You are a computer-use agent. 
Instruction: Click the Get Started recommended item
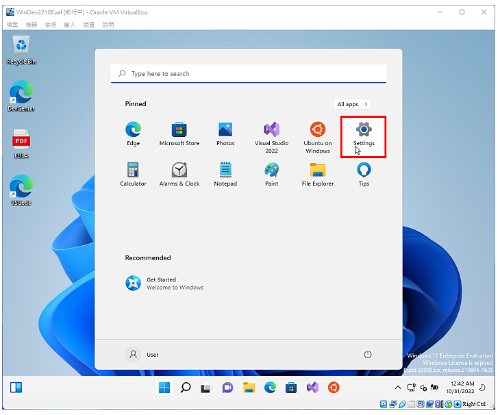[164, 283]
